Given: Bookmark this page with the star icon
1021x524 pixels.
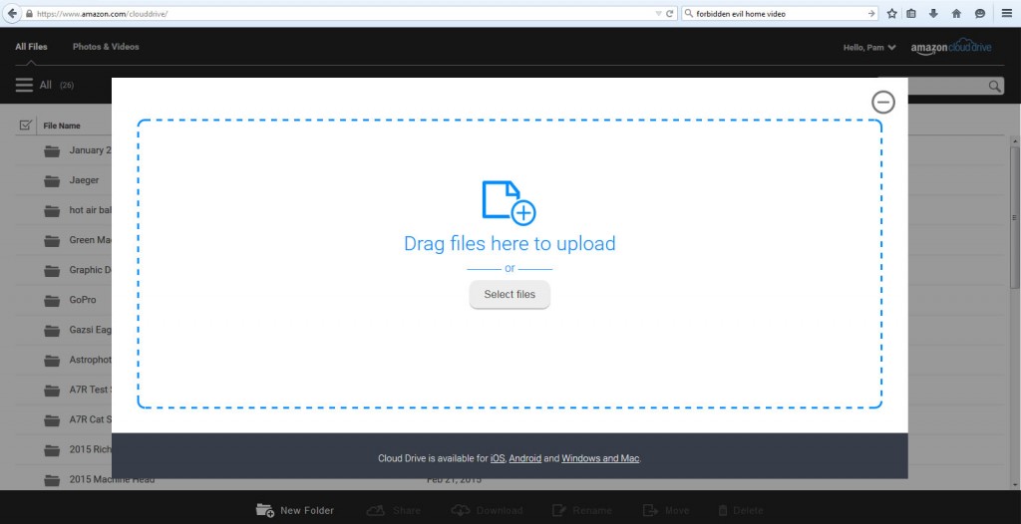Looking at the screenshot, I should coord(891,13).
